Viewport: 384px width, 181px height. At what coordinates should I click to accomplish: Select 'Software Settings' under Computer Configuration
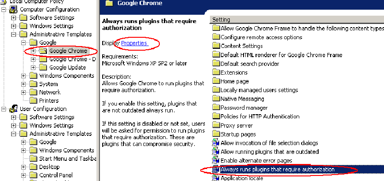tap(52, 18)
